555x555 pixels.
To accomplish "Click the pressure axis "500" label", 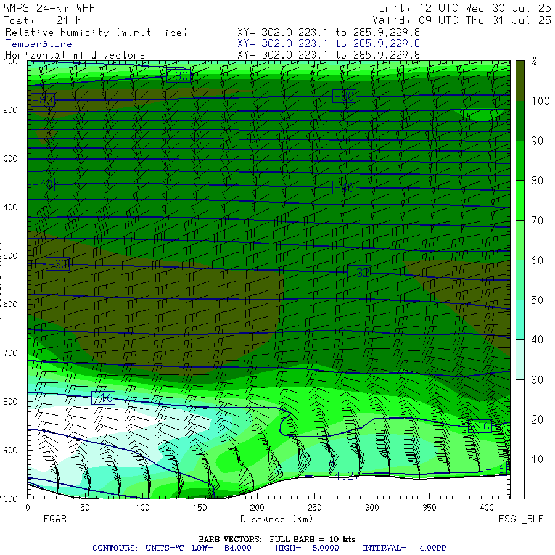I will 10,255.
